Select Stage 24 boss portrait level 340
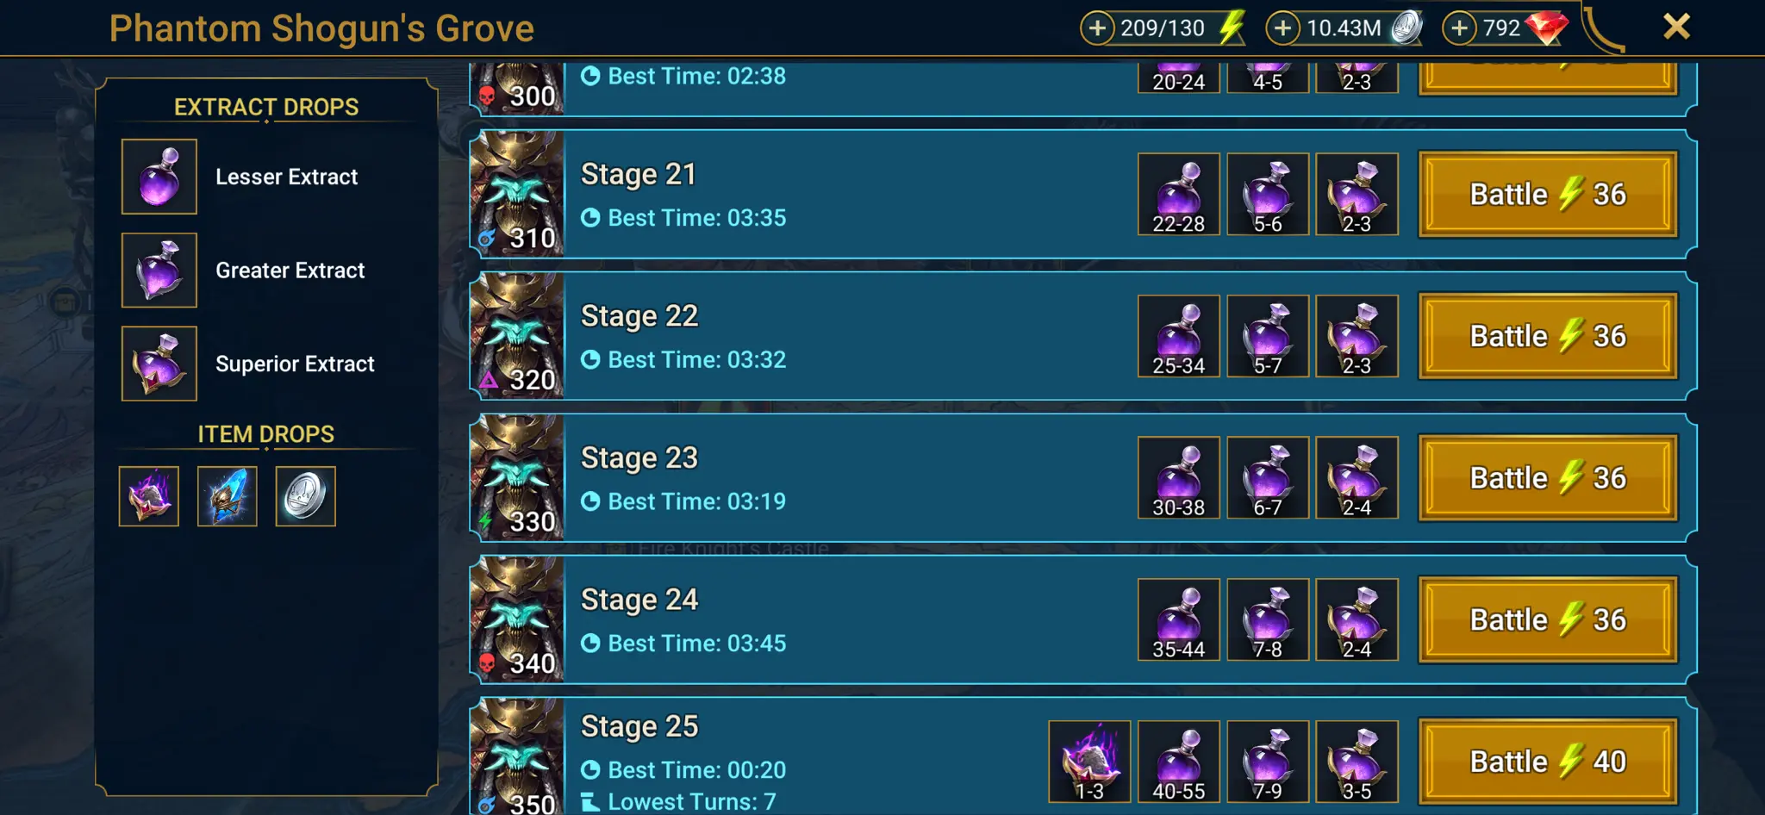1765x815 pixels. pos(517,619)
